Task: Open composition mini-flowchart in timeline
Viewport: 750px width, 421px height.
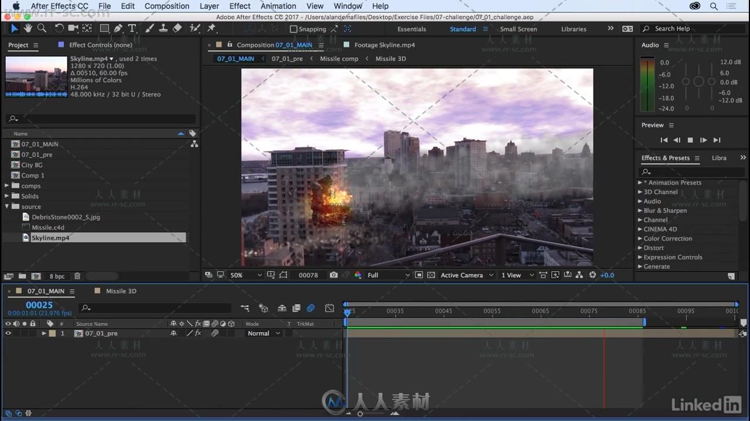Action: (x=245, y=308)
